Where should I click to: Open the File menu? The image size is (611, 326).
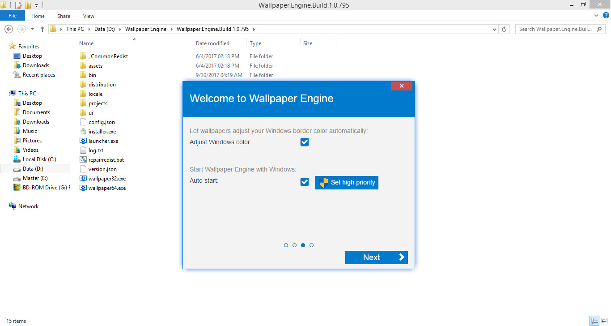click(13, 16)
